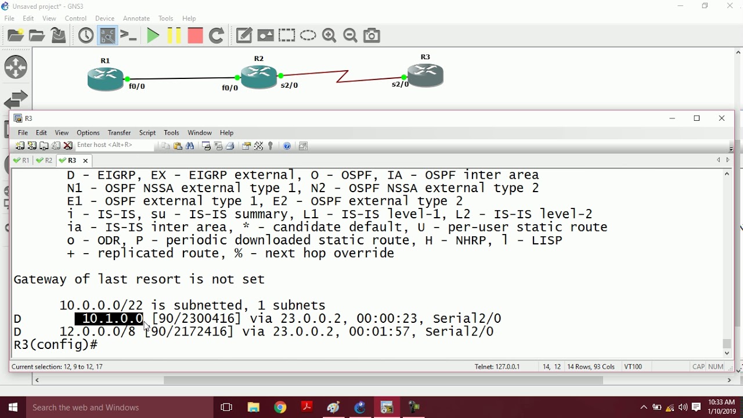Open GNS3 Control menu

(x=75, y=18)
